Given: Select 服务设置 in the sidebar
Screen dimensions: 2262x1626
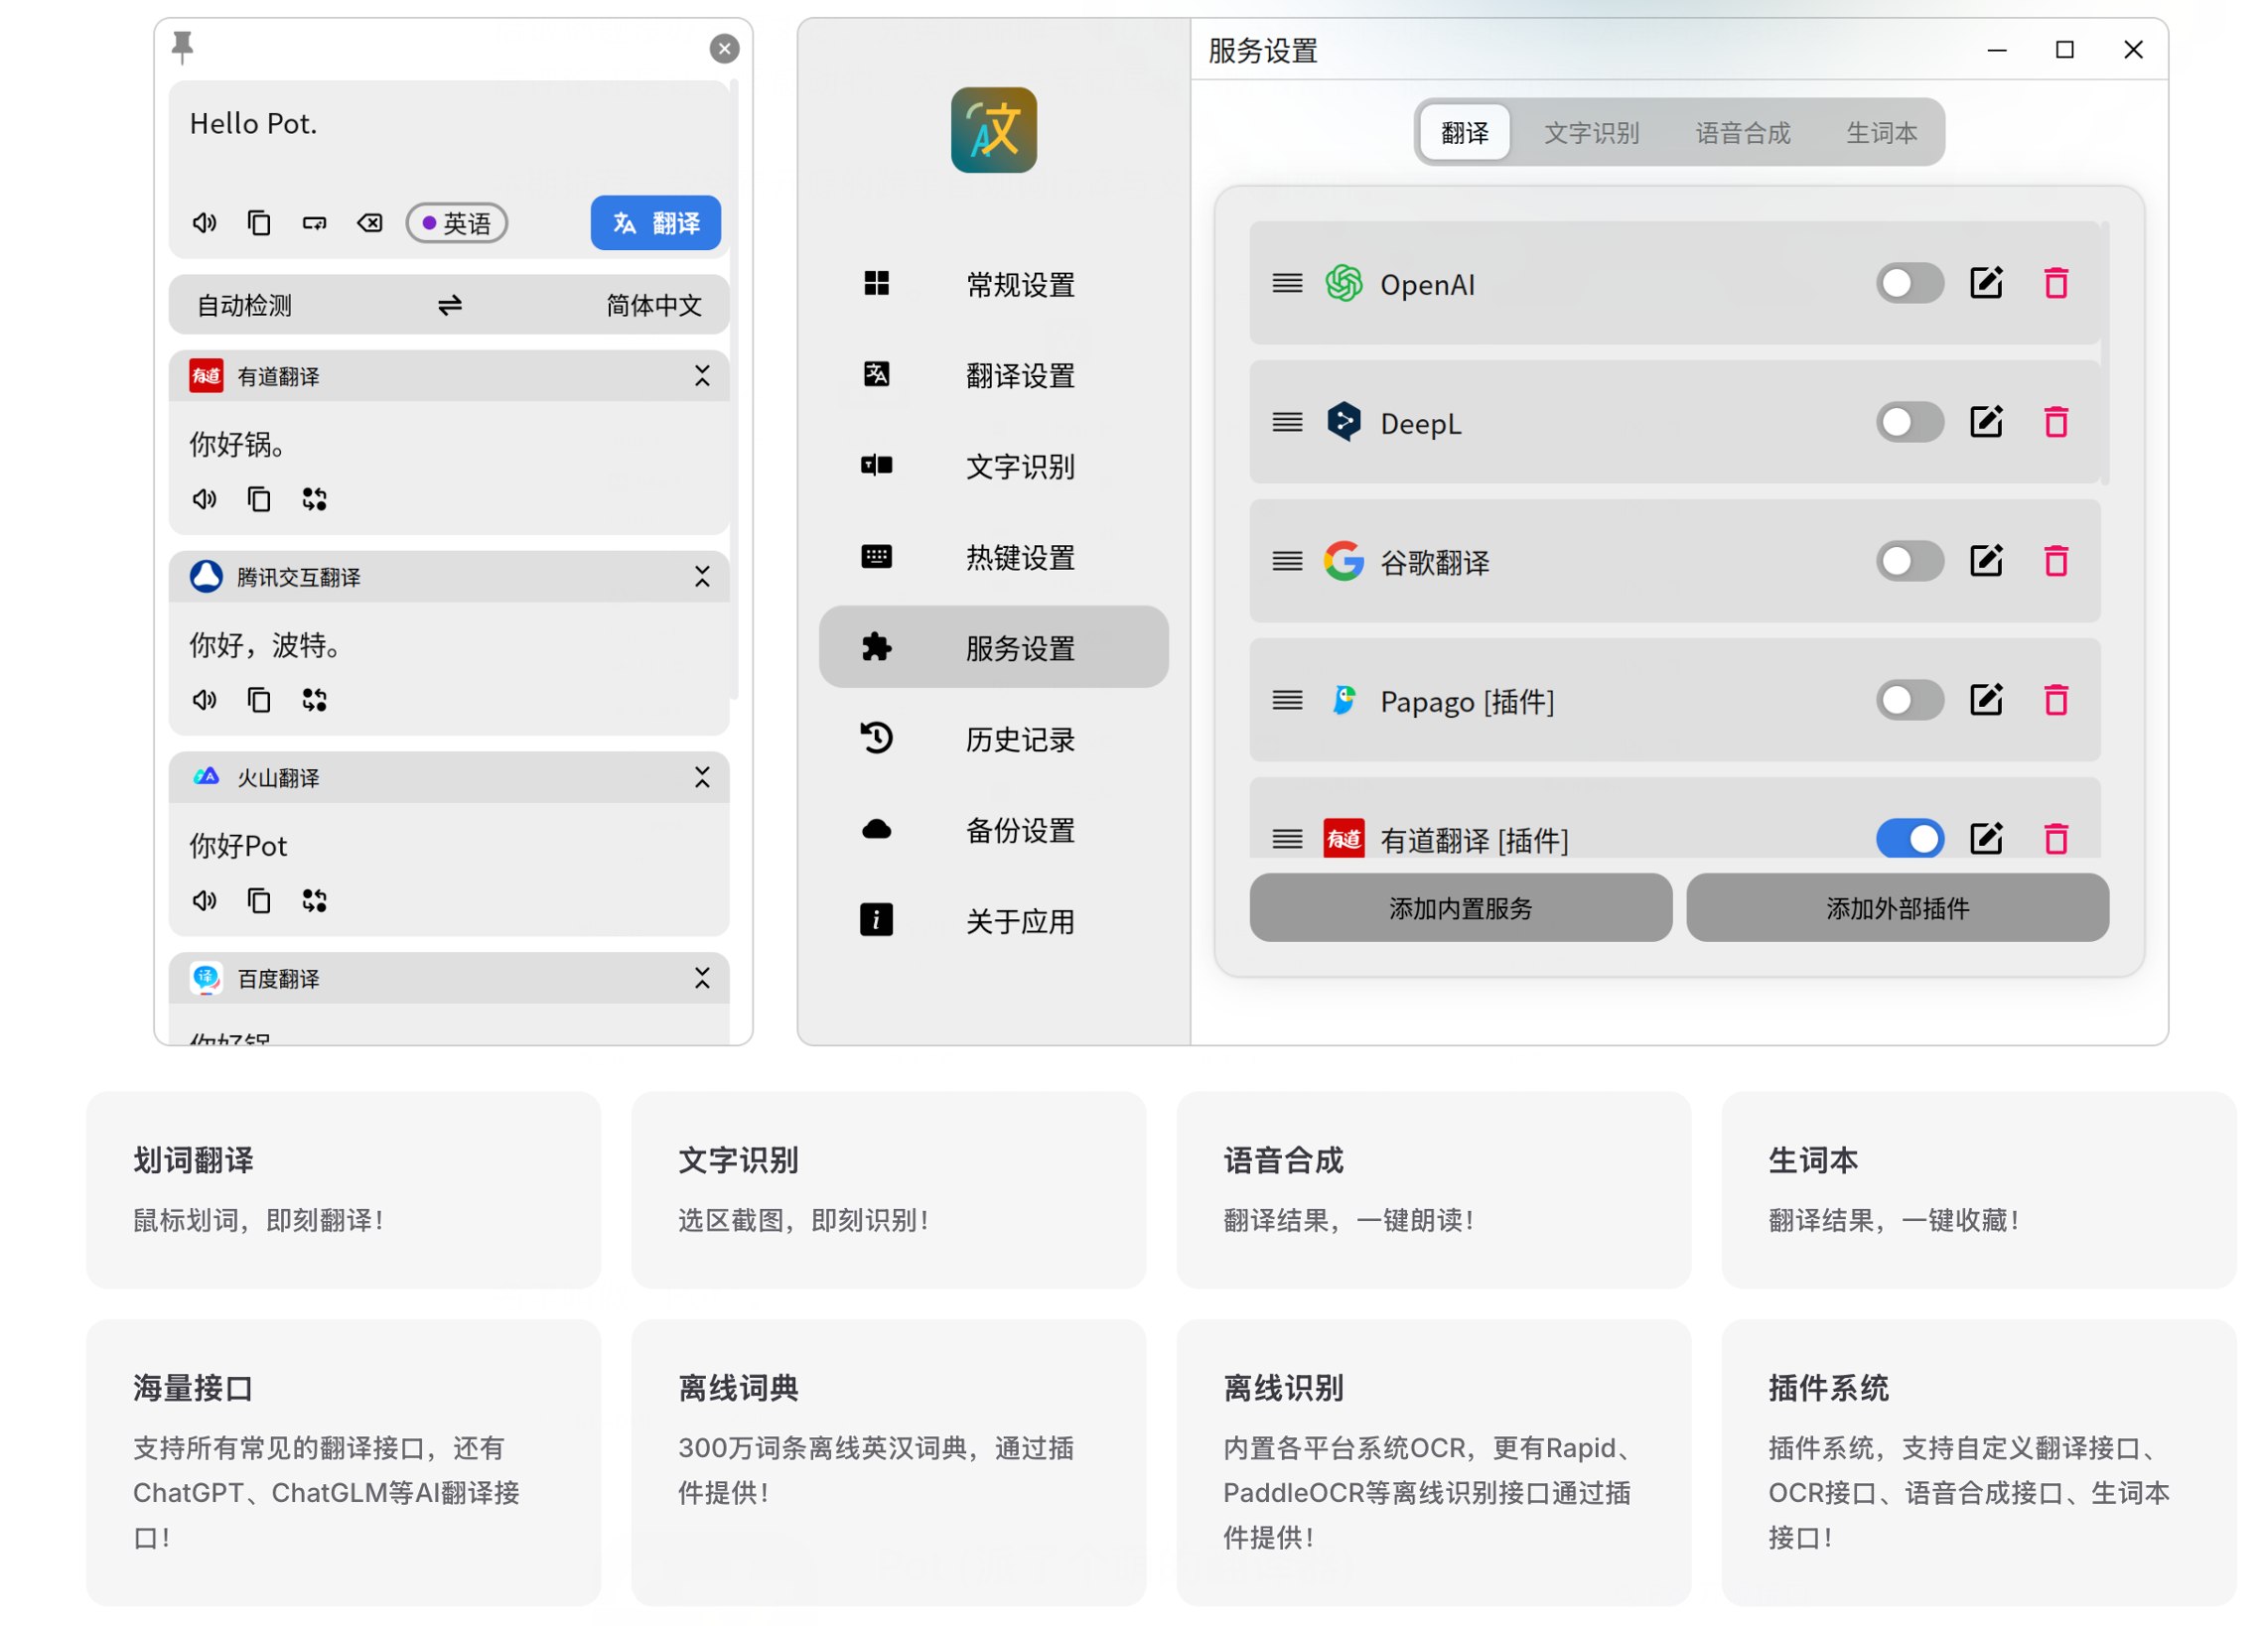Looking at the screenshot, I should pyautogui.click(x=993, y=647).
